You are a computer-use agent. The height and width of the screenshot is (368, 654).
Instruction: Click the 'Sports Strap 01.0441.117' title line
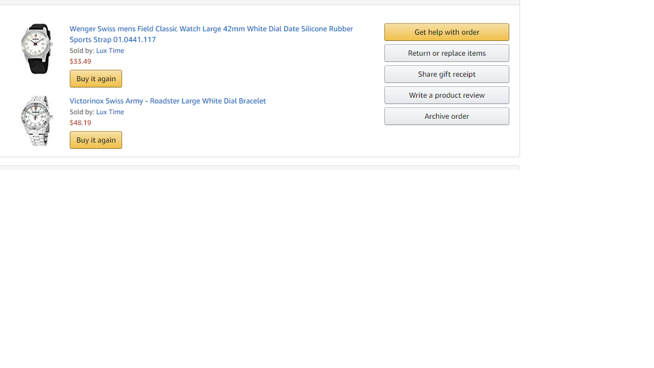pyautogui.click(x=112, y=40)
